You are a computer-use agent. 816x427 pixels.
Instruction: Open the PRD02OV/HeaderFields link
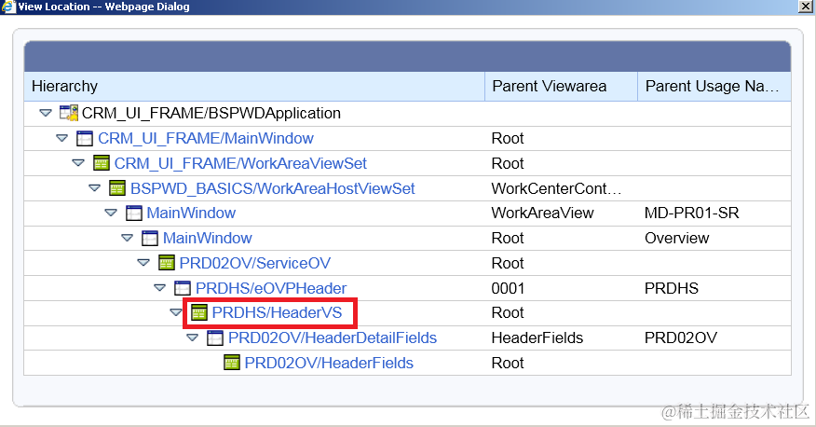329,363
